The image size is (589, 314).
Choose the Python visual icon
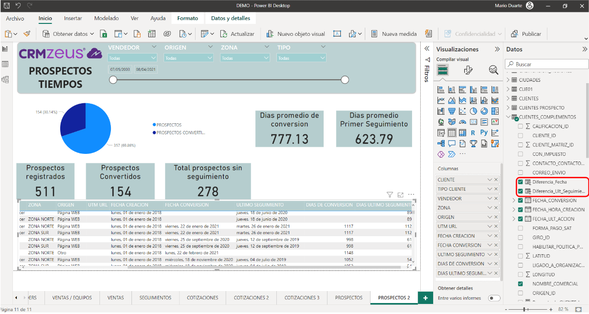click(484, 132)
